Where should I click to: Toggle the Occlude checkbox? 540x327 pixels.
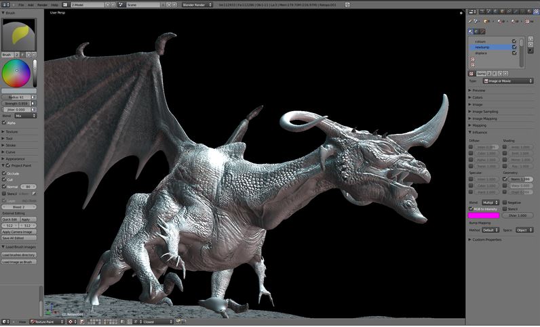click(x=4, y=173)
